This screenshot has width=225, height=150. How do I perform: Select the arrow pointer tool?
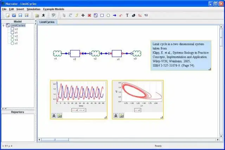[x=64, y=15]
